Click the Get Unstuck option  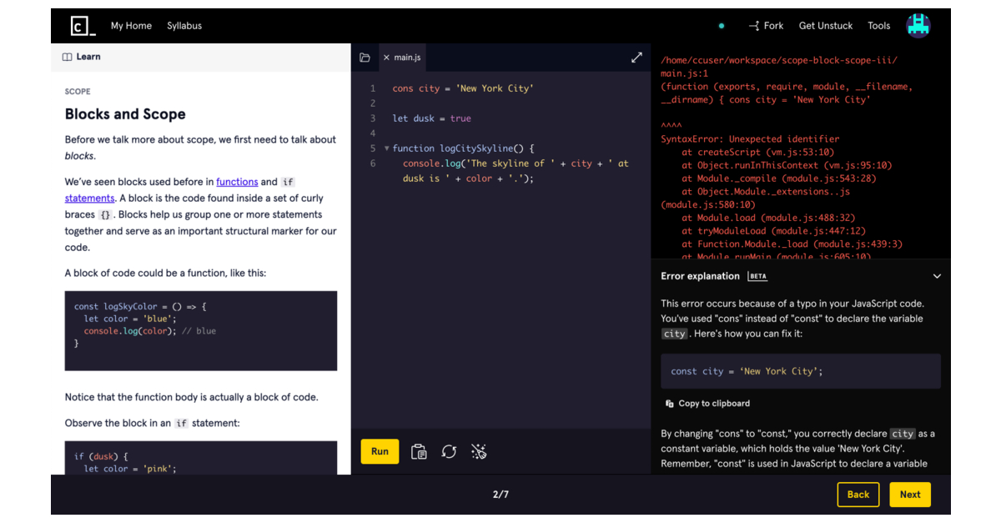825,26
